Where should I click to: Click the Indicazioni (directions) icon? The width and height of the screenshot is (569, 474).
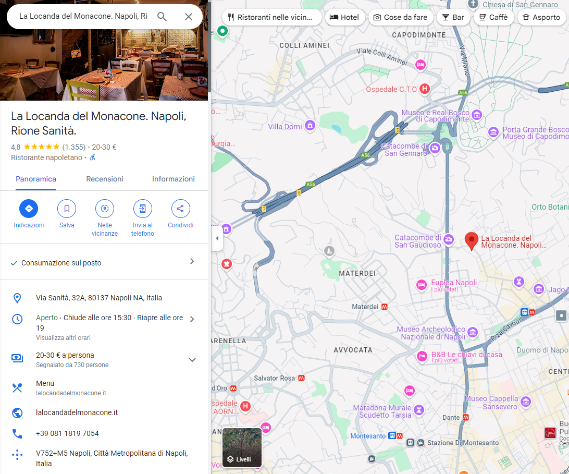click(29, 210)
